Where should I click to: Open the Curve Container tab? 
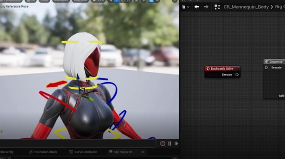[x=83, y=152]
